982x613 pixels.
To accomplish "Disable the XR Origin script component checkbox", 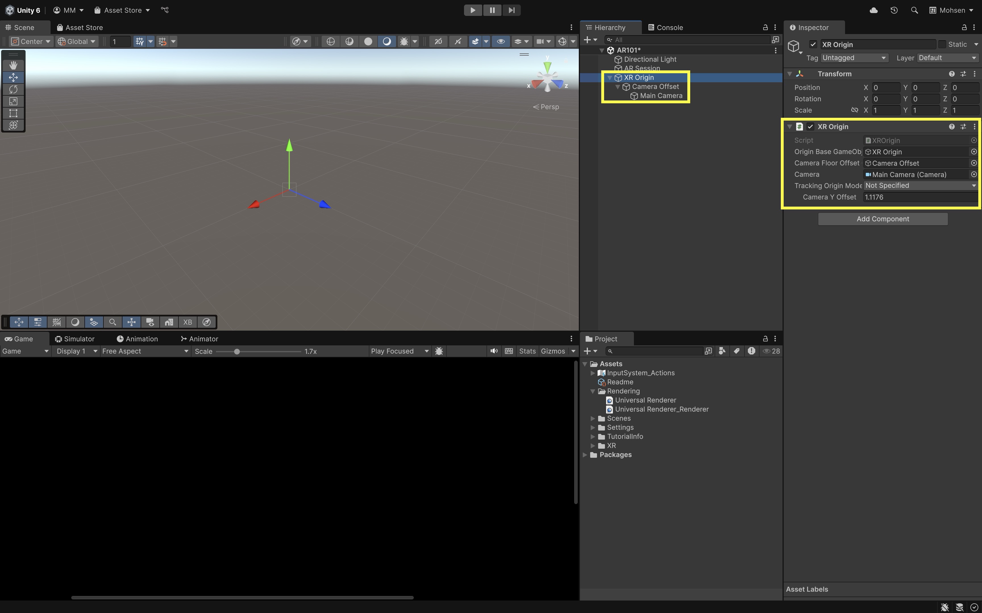I will point(810,127).
